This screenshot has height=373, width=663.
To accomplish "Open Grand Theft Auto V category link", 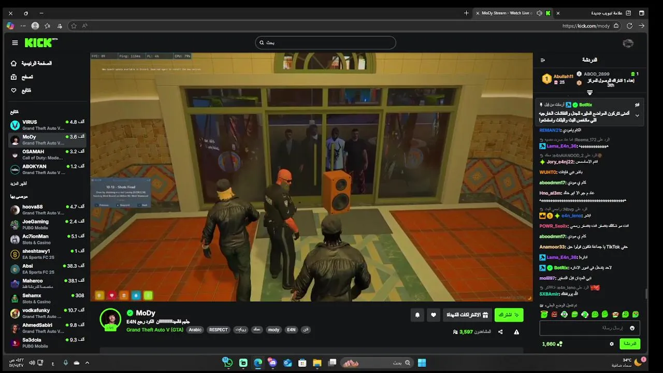I will pyautogui.click(x=155, y=329).
